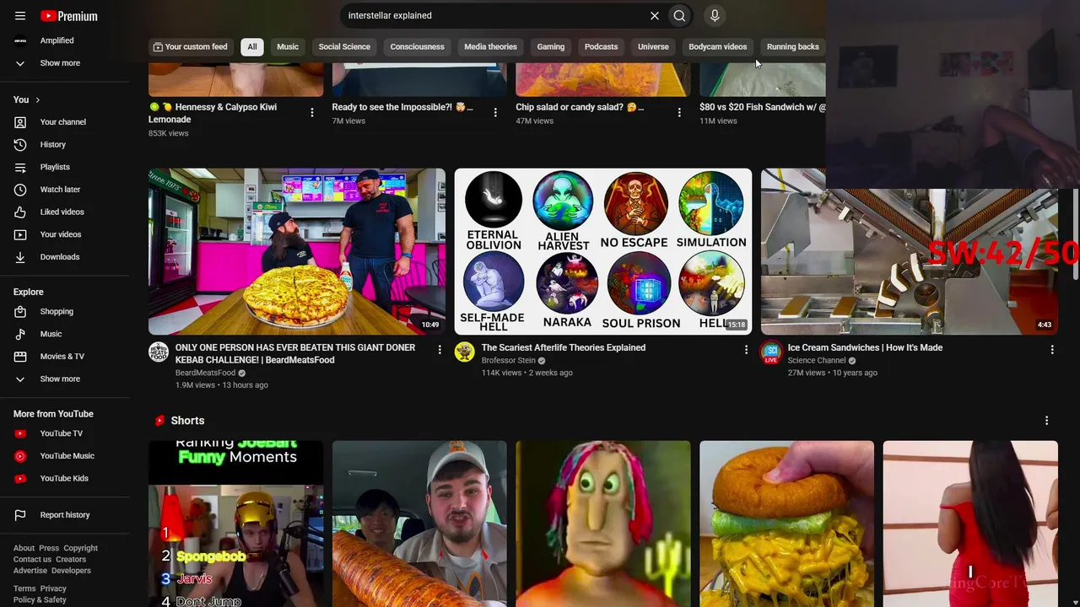
Task: Open the Brofessor Stein channel avatar
Action: 465,352
